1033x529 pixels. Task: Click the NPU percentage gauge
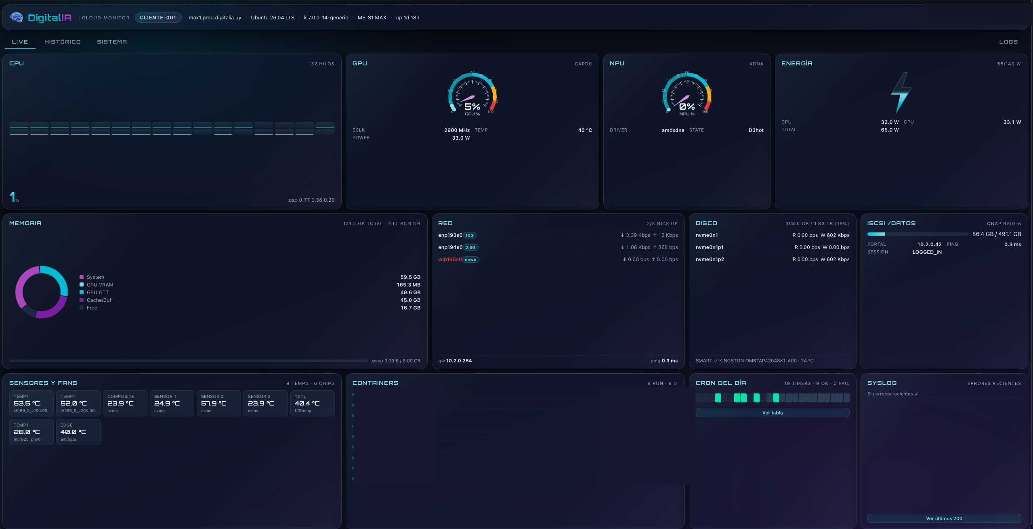(x=687, y=94)
